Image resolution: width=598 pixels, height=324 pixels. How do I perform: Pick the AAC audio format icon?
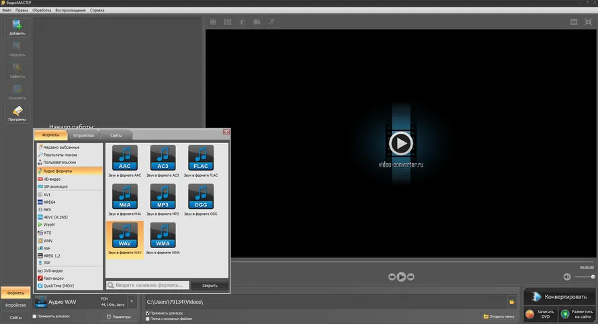pos(125,158)
